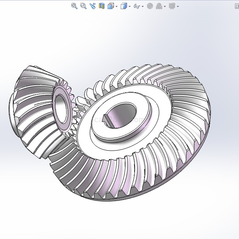The width and height of the screenshot is (239, 239).
Task: Click the View Settings monitor icon
Action: (x=172, y=6)
